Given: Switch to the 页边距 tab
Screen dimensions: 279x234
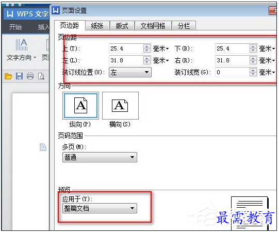Looking at the screenshot, I should [x=70, y=25].
